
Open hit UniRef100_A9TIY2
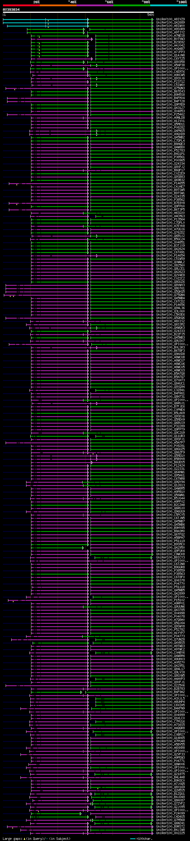pyautogui.click(x=170, y=32)
